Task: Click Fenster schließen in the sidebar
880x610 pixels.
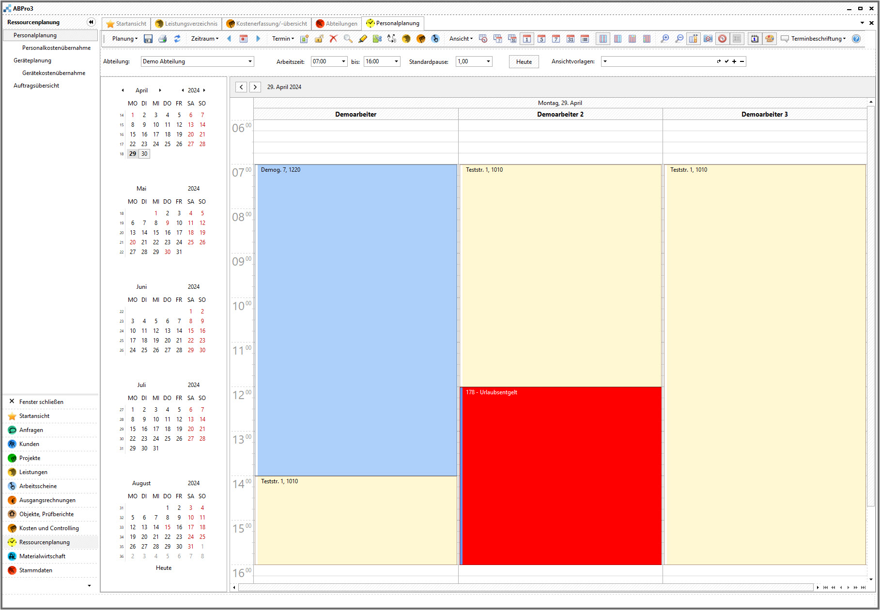Action: tap(41, 402)
